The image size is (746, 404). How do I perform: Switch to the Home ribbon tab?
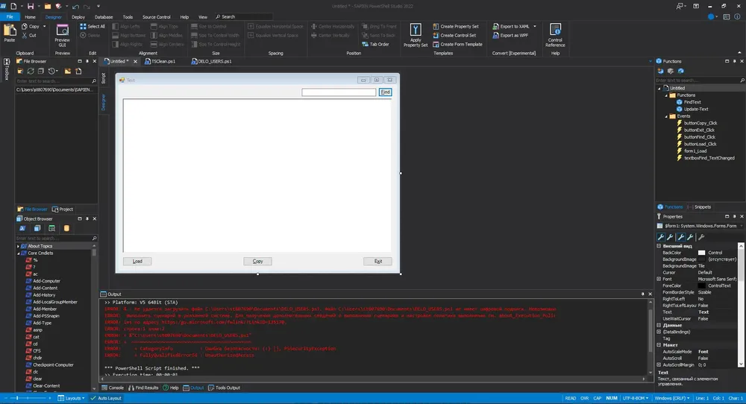(x=30, y=17)
